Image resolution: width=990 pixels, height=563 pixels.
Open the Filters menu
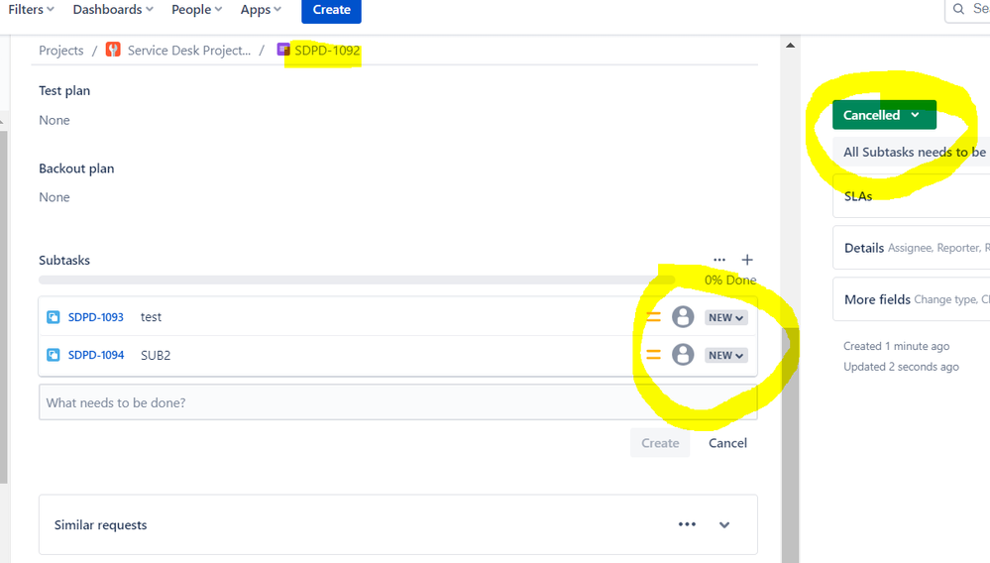(x=31, y=10)
